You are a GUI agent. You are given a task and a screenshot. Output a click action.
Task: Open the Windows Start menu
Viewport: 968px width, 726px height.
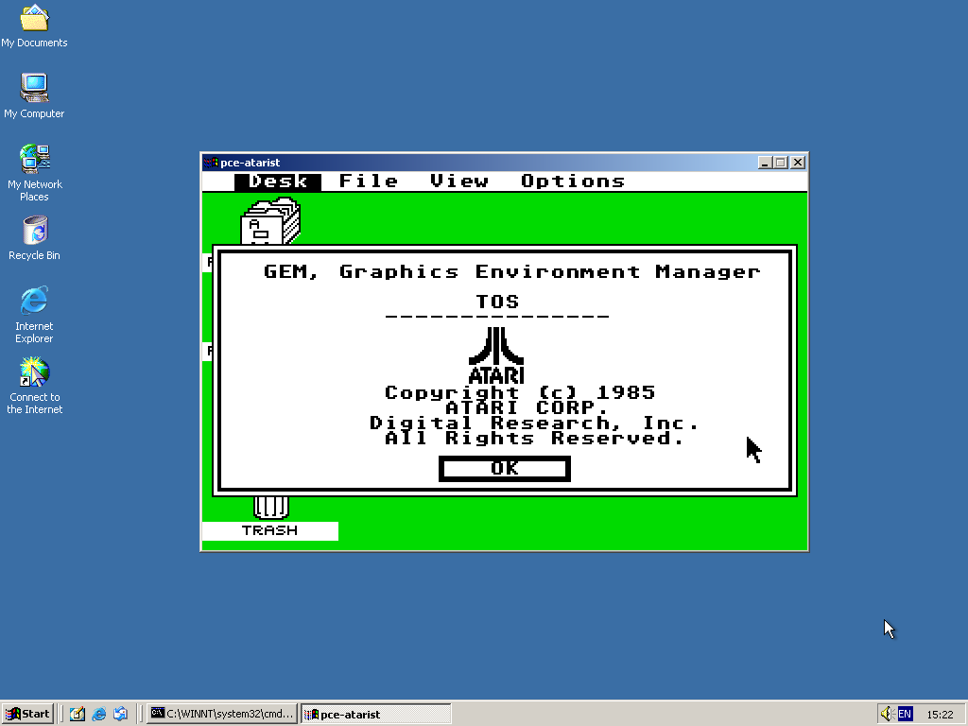pyautogui.click(x=27, y=715)
